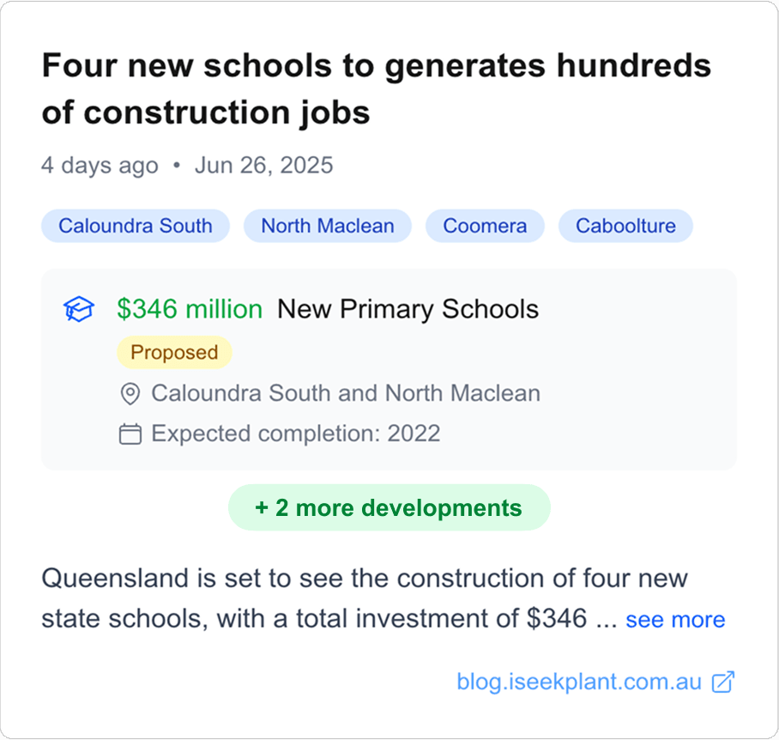The image size is (779, 740).
Task: Click the calendar icon beside expected completion
Action: (x=130, y=434)
